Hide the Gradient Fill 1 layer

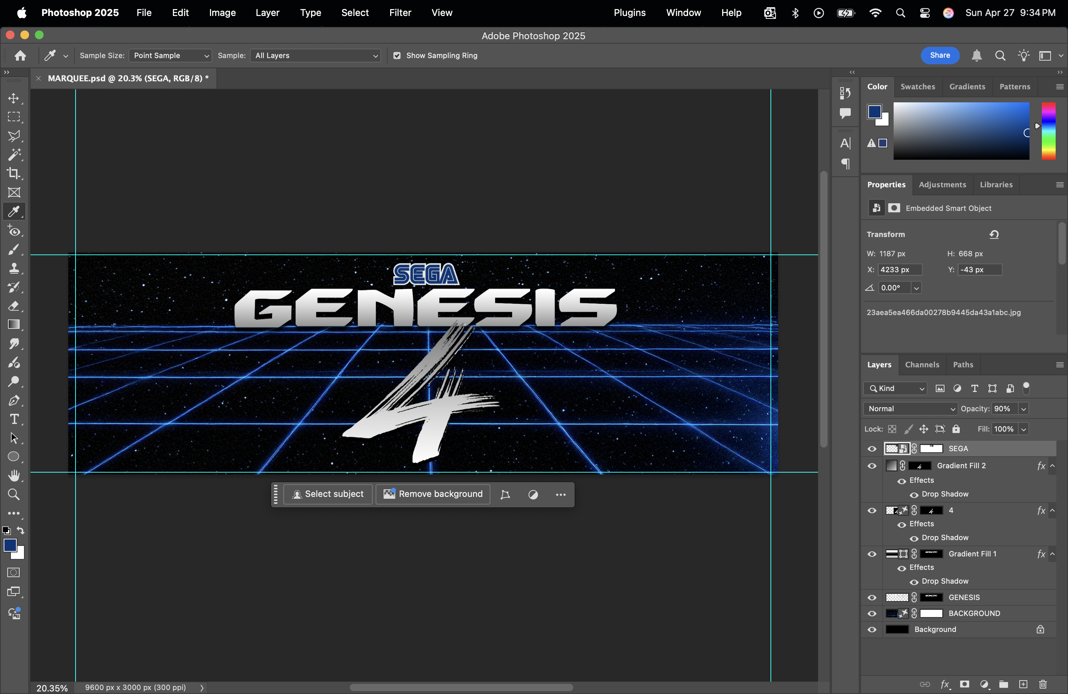click(x=872, y=554)
